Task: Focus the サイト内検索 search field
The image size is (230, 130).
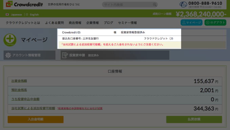Action: click(130, 5)
